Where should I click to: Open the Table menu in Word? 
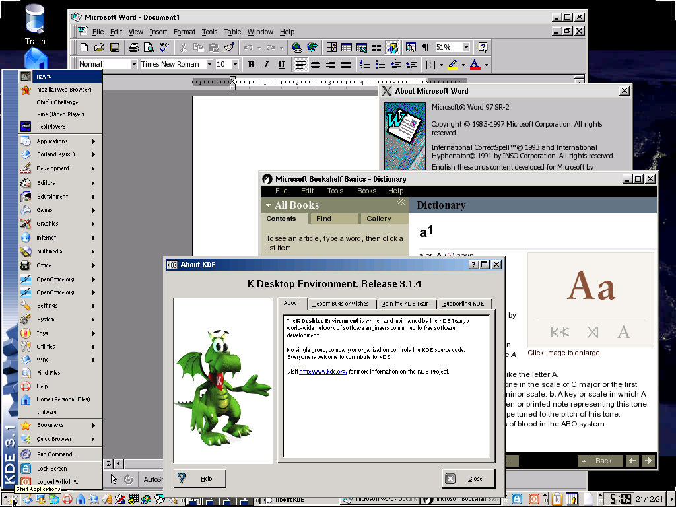tap(232, 32)
